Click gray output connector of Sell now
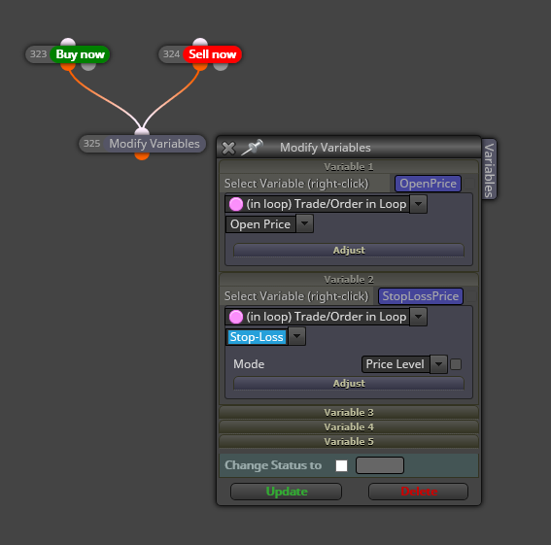The width and height of the screenshot is (551, 545). point(221,66)
